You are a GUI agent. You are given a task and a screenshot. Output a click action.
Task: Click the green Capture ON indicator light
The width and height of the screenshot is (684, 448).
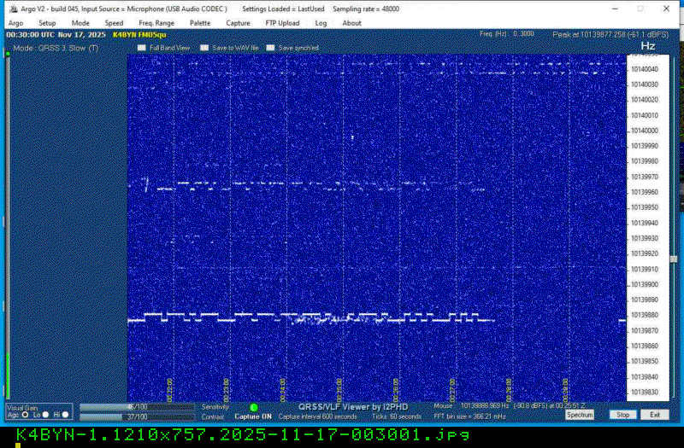tap(254, 408)
